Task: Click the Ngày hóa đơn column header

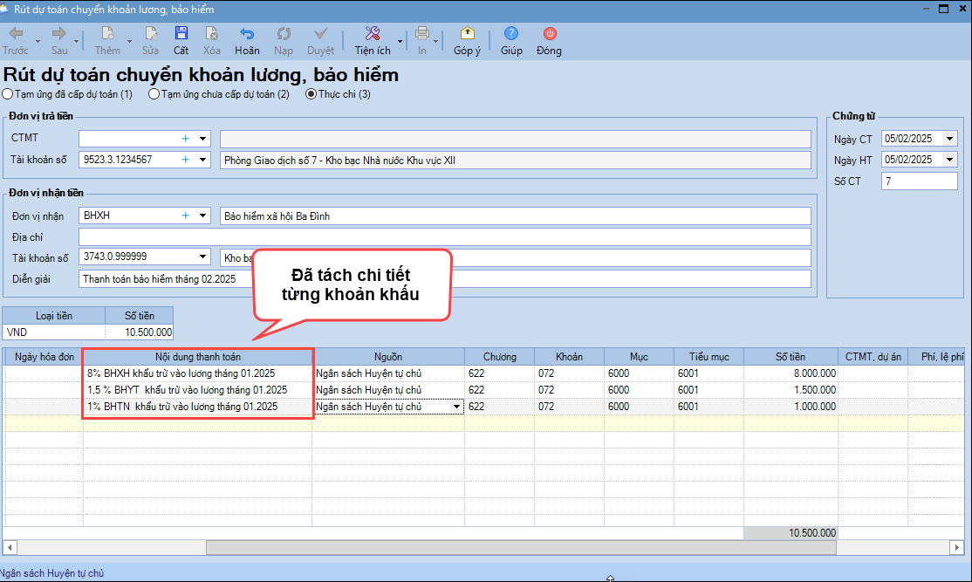Action: [x=44, y=357]
